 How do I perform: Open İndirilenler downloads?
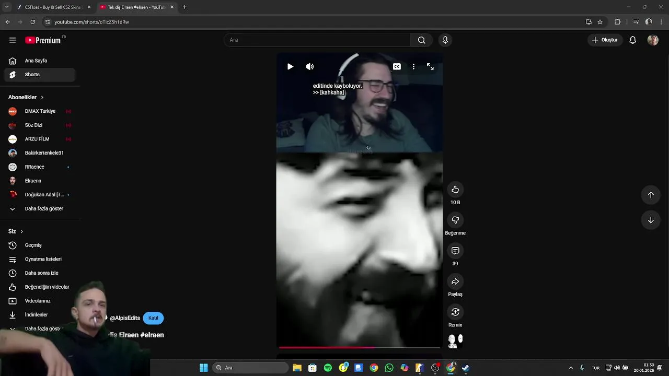click(x=40, y=315)
